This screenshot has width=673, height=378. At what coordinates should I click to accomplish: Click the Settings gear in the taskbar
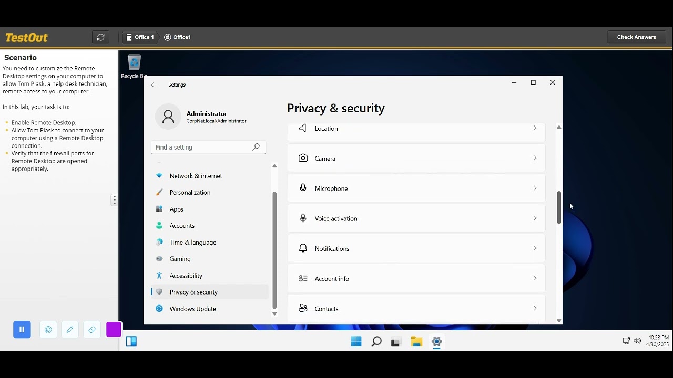436,342
